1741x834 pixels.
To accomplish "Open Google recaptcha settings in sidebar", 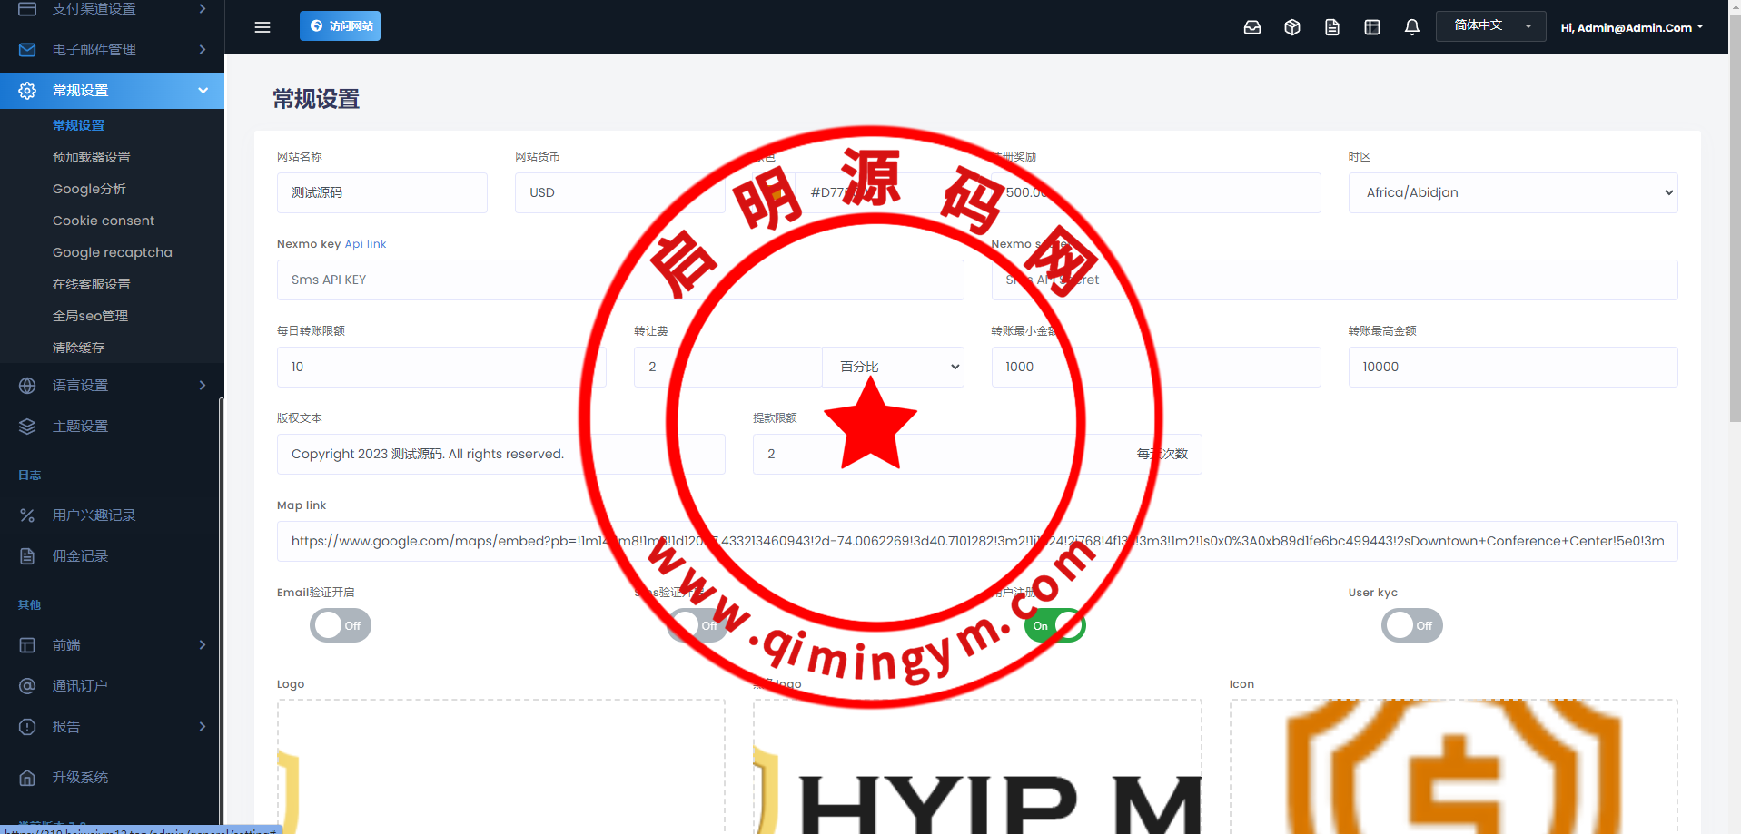I will [112, 252].
